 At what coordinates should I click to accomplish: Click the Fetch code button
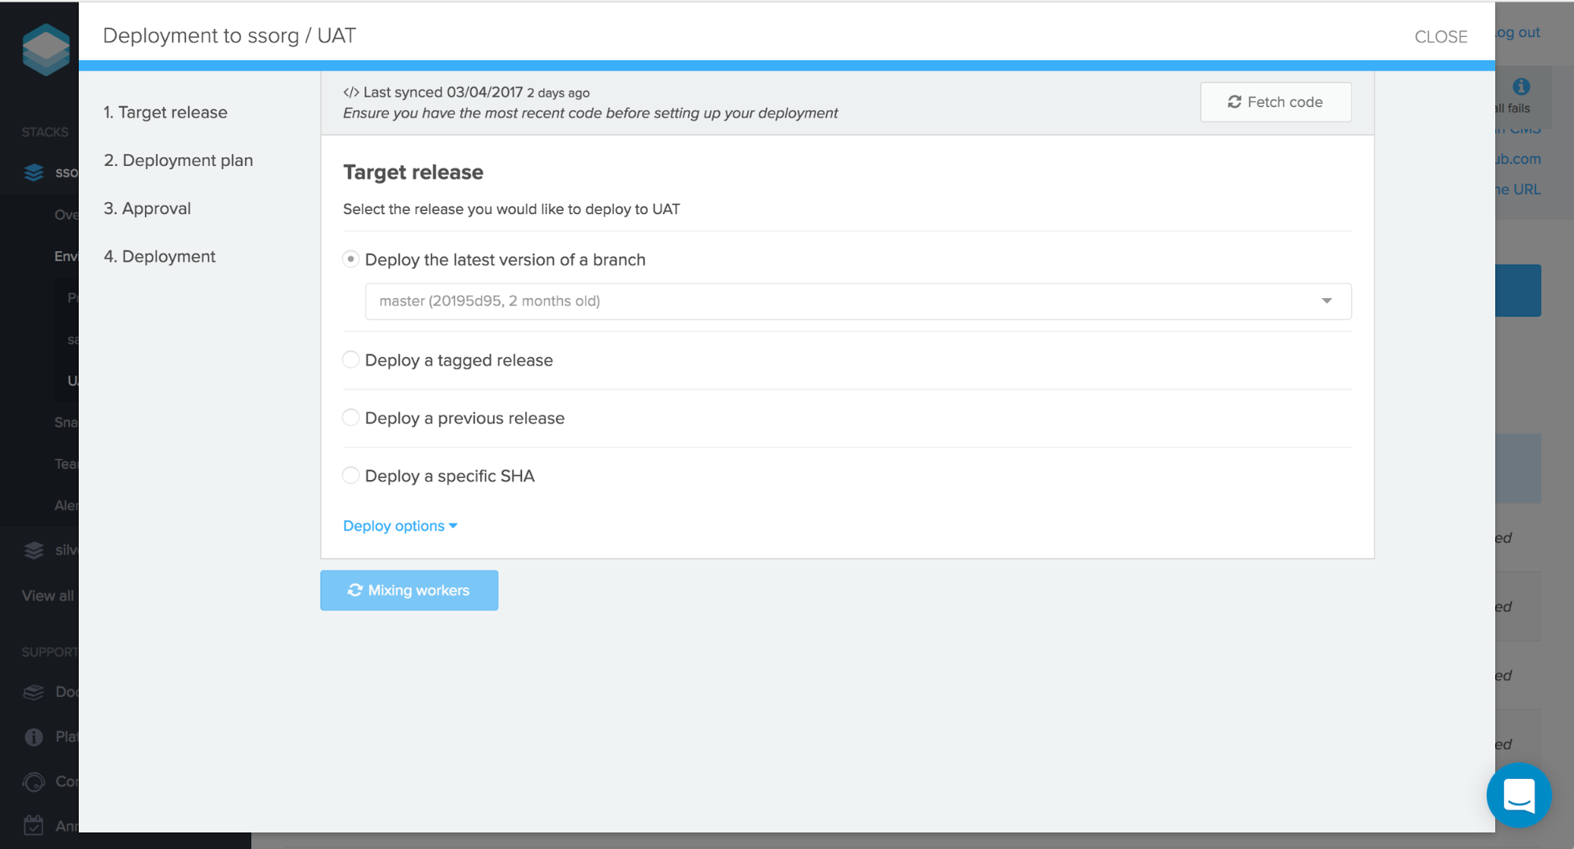tap(1275, 102)
